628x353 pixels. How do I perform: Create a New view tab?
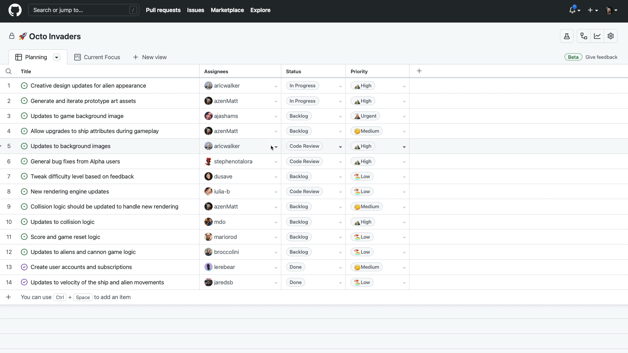(x=150, y=57)
